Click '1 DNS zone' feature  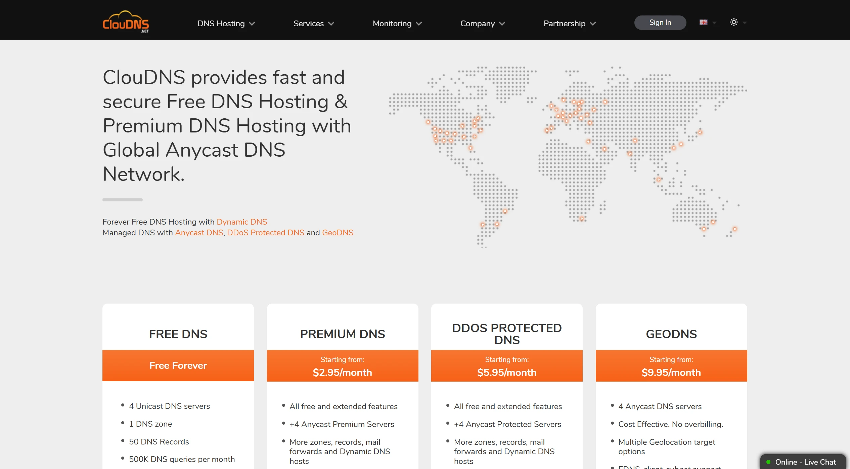pyautogui.click(x=150, y=424)
